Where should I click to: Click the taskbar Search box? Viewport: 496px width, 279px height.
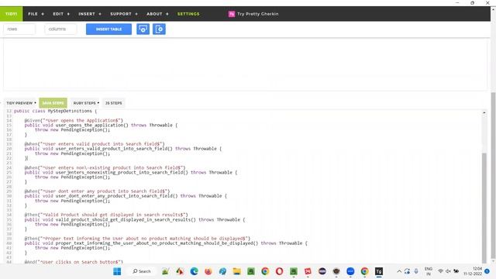click(x=142, y=271)
